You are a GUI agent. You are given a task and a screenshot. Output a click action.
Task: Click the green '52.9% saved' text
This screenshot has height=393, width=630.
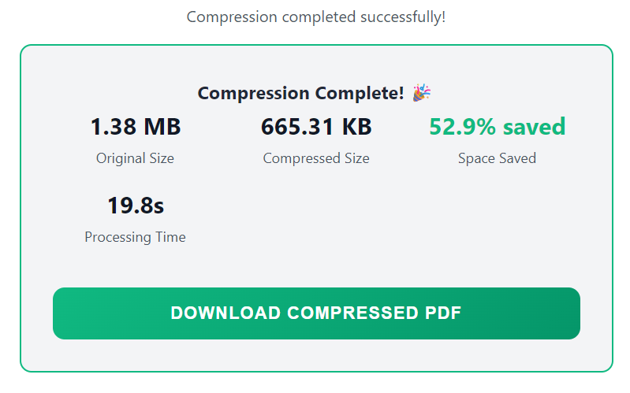pyautogui.click(x=497, y=127)
